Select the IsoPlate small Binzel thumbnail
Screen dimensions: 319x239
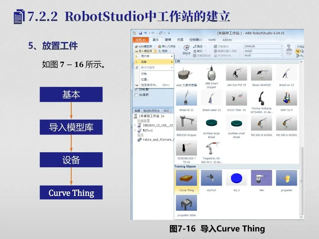click(x=236, y=123)
